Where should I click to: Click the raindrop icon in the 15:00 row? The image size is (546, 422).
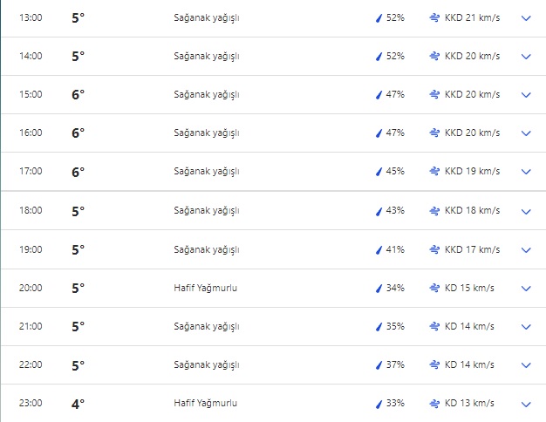pyautogui.click(x=379, y=94)
